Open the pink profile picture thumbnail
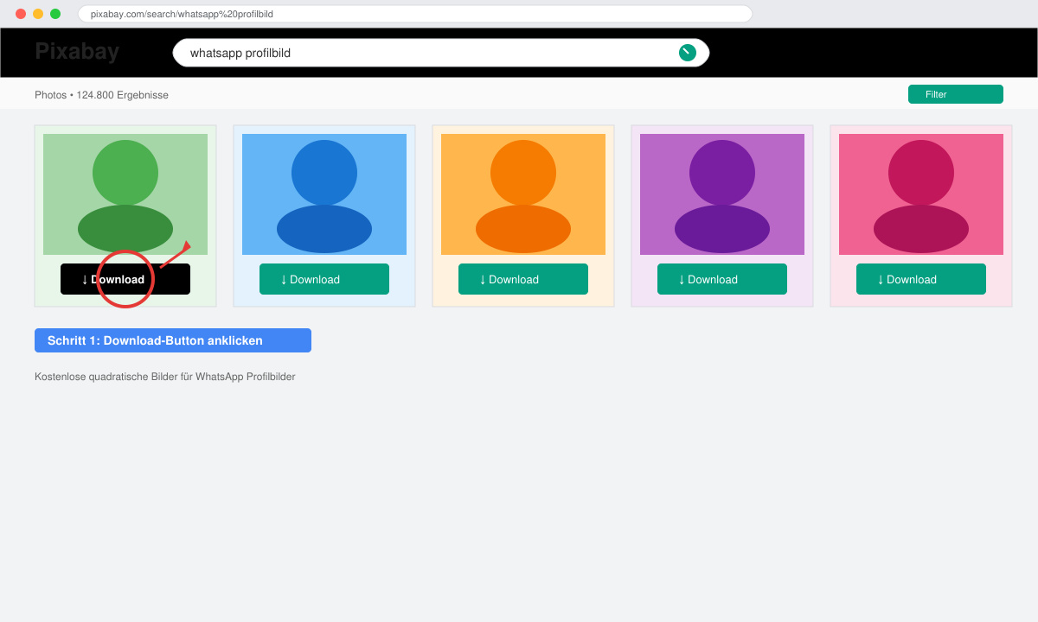The height and width of the screenshot is (622, 1038). pos(921,194)
